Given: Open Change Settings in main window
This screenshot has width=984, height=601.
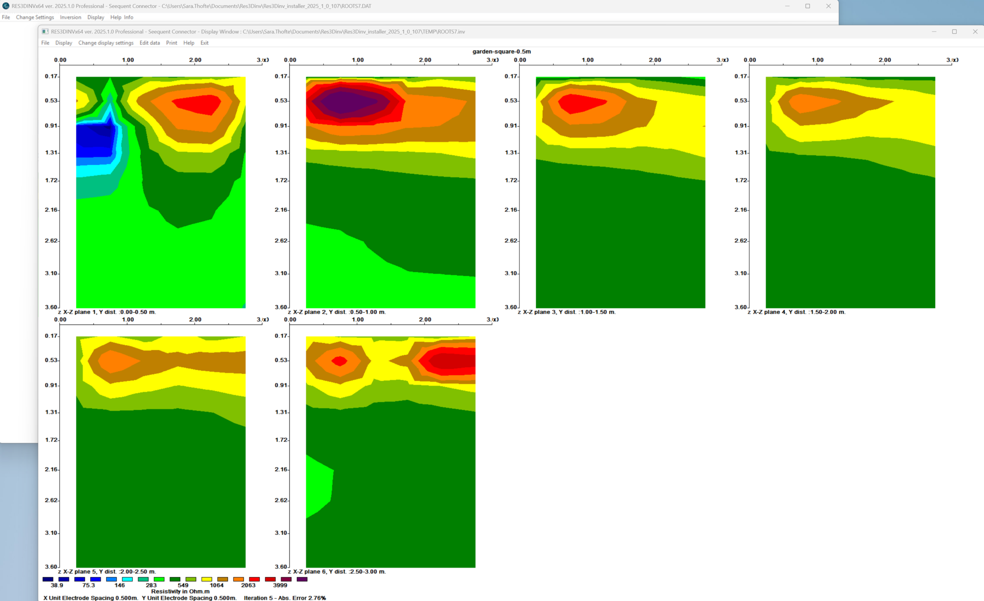Looking at the screenshot, I should [x=35, y=17].
